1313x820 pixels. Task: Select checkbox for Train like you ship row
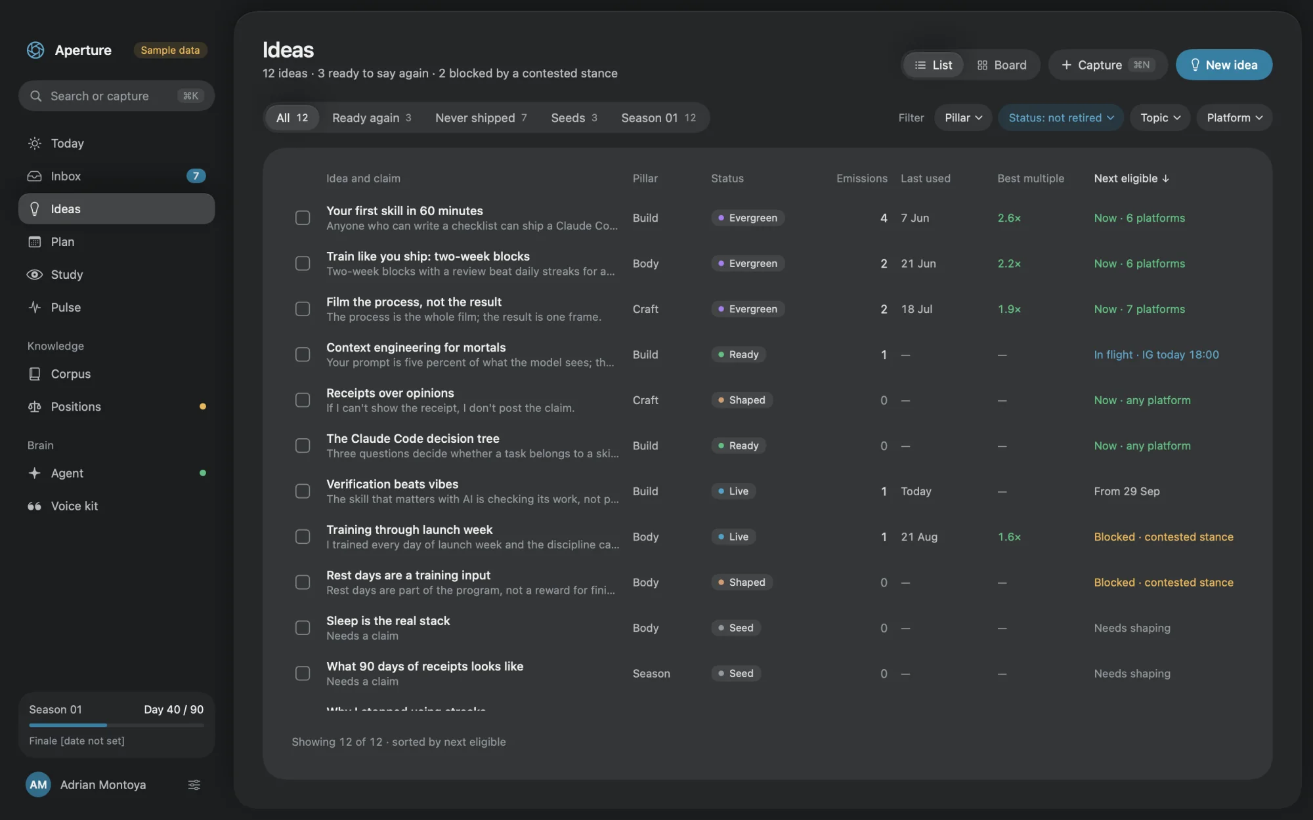point(303,263)
